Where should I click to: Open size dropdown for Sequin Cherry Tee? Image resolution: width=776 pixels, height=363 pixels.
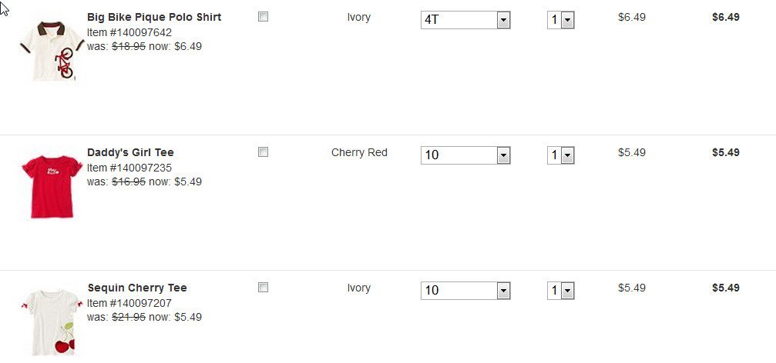[465, 291]
